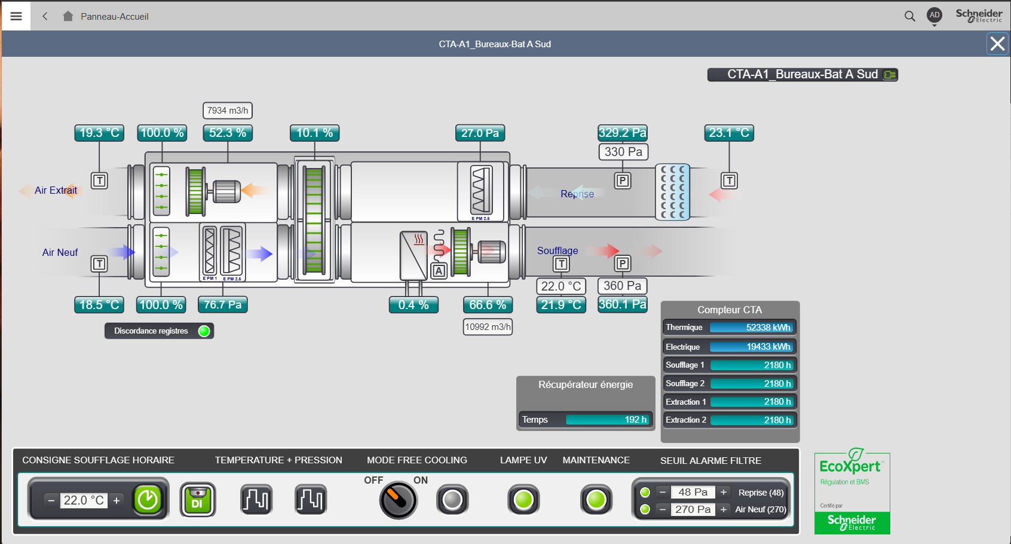
Task: Select the second temperature pressure curve icon
Action: [x=311, y=499]
